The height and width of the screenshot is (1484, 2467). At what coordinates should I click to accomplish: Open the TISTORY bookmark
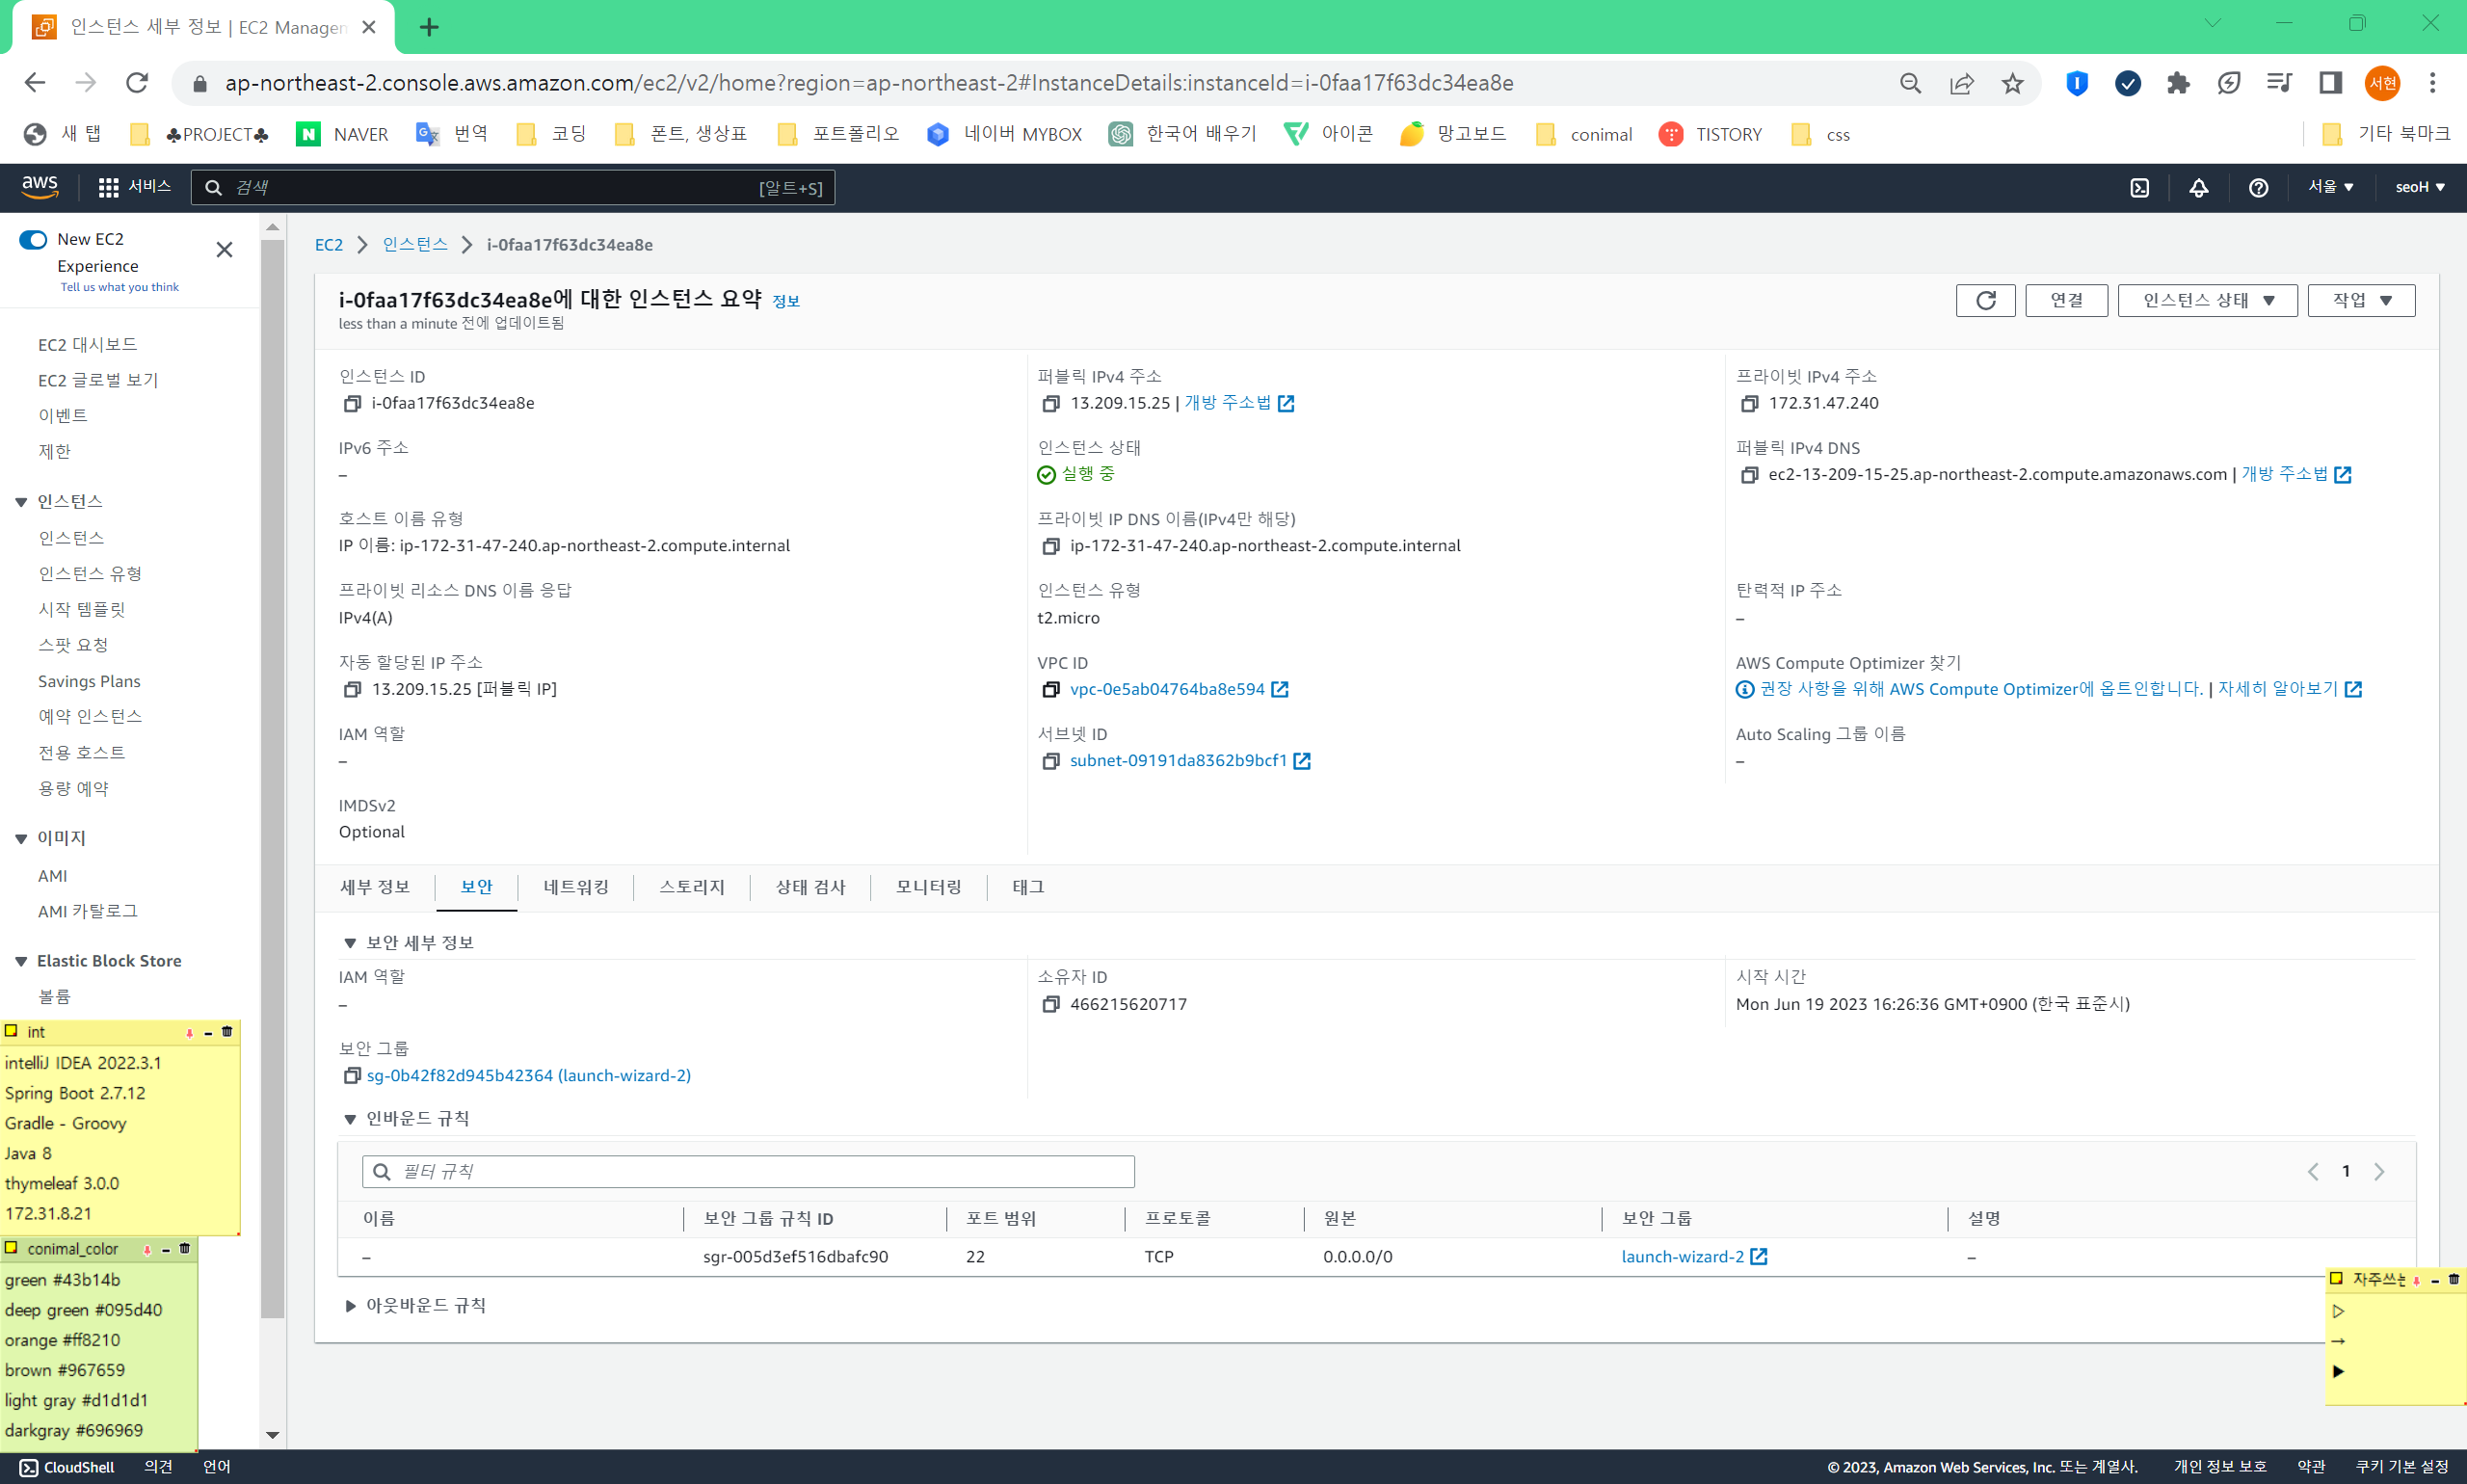click(x=1710, y=134)
